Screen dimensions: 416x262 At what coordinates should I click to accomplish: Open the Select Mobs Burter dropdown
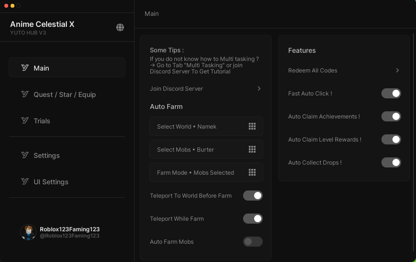pos(206,149)
